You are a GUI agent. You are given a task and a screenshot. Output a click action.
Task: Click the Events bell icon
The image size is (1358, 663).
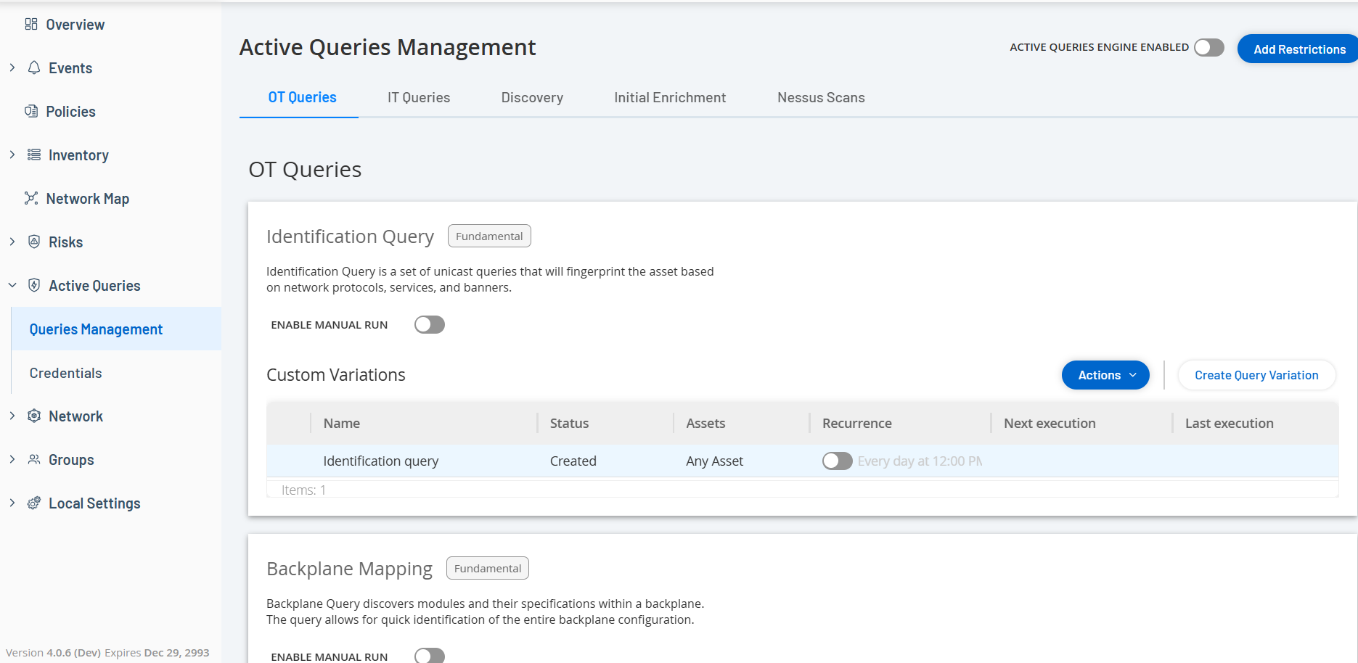[34, 67]
